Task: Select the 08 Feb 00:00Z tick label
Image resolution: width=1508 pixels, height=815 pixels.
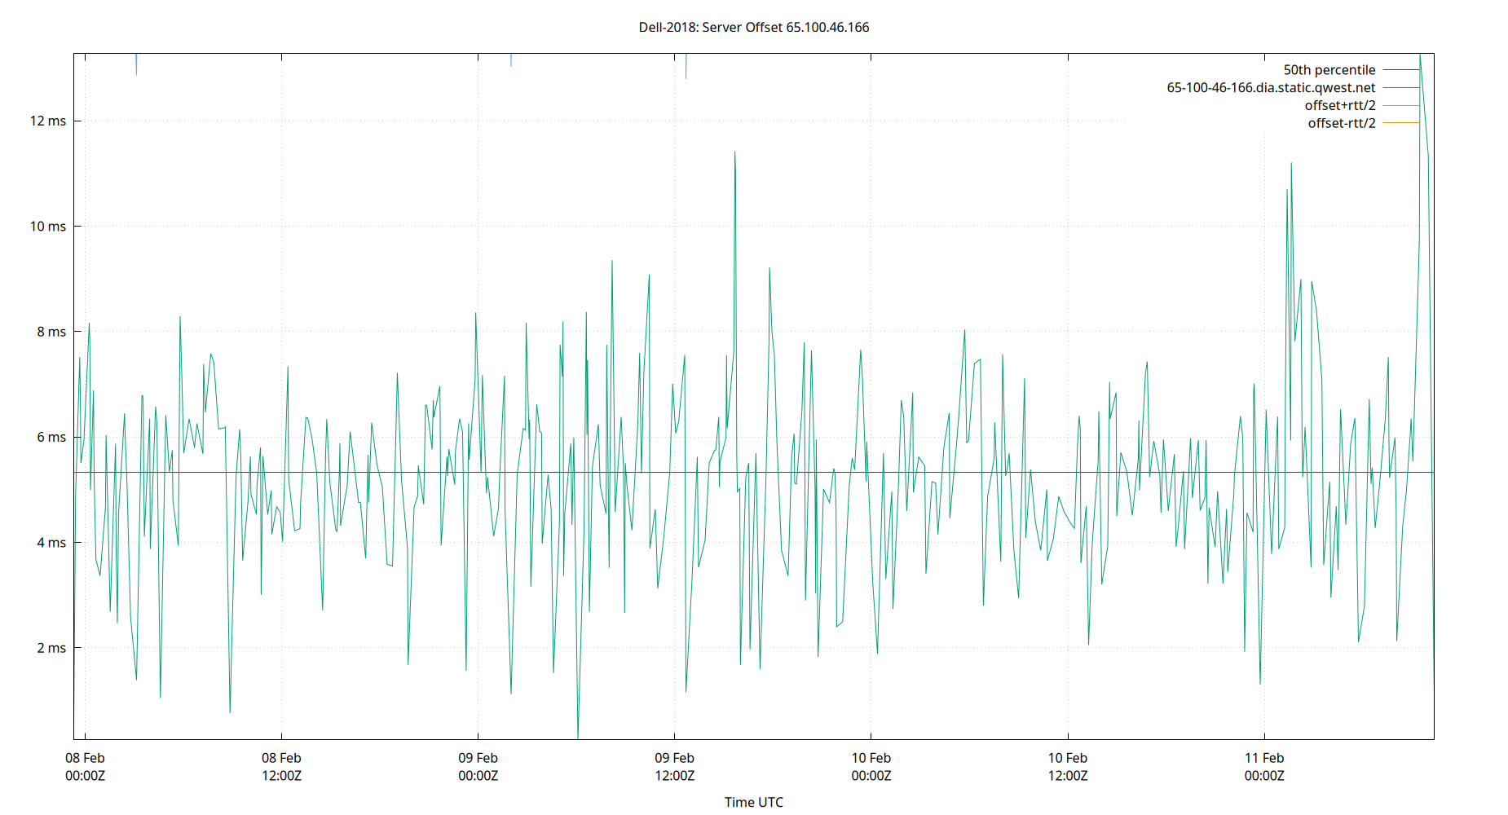Action: pyautogui.click(x=85, y=767)
